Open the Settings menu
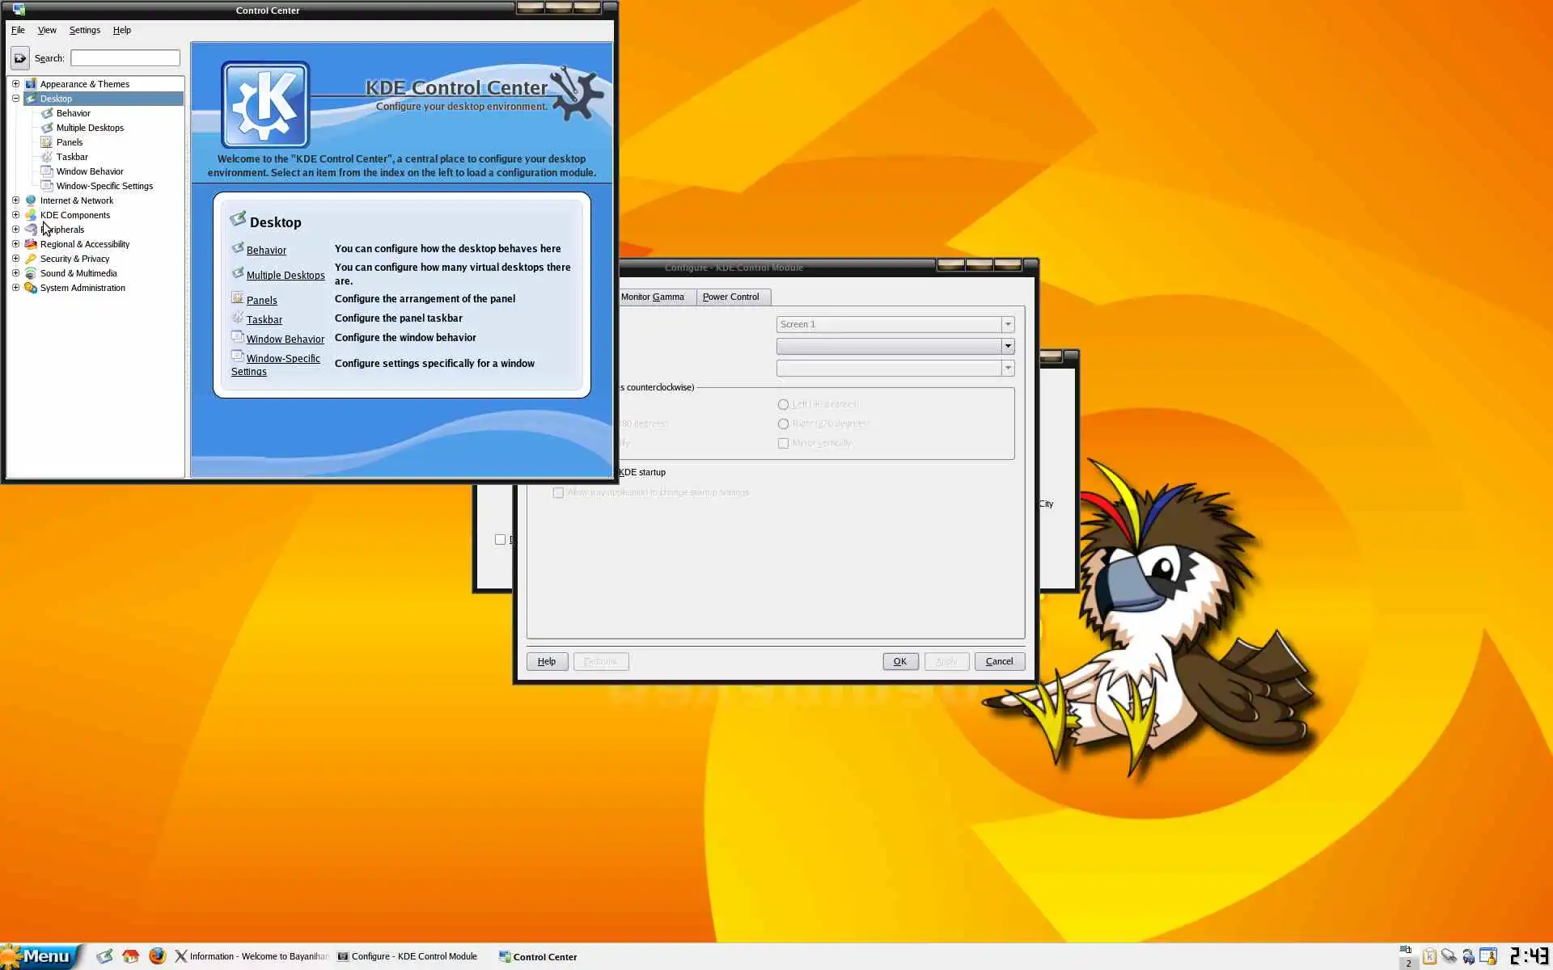 click(84, 30)
